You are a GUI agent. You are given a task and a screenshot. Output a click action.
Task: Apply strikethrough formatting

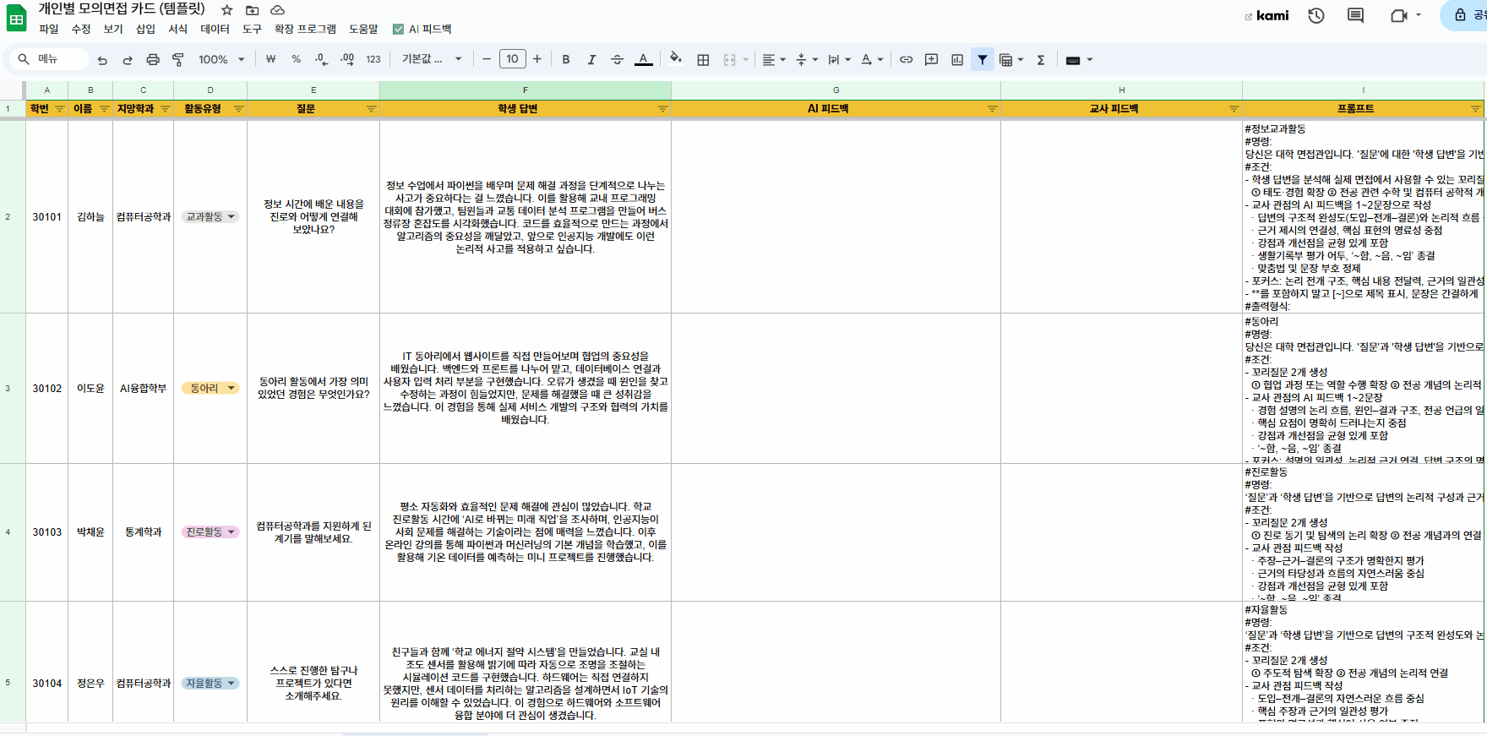coord(617,60)
